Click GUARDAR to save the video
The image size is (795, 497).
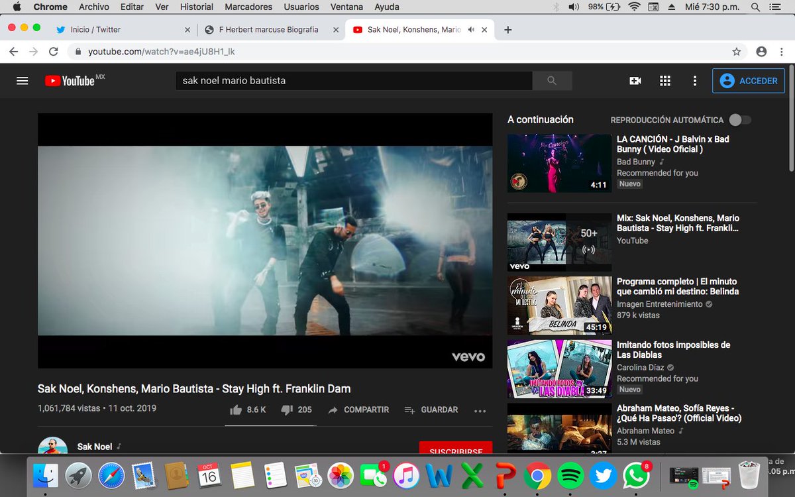click(x=431, y=410)
